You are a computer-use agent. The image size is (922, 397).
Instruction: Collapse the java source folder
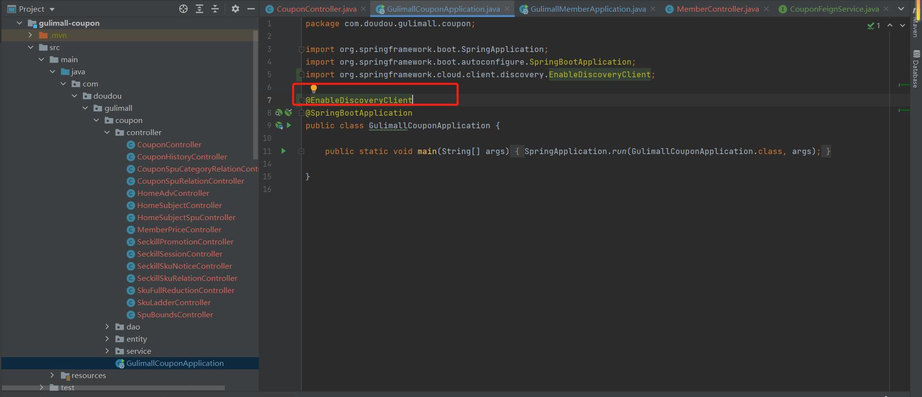[53, 71]
